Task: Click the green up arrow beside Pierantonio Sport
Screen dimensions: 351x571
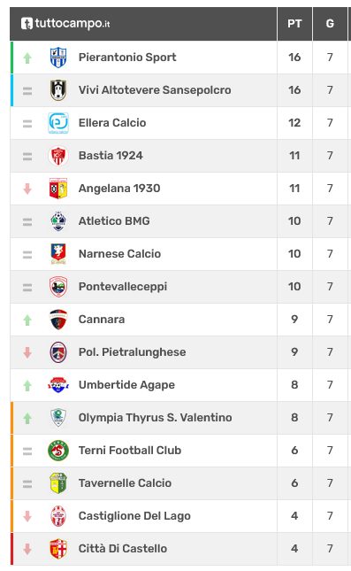Action: click(x=27, y=58)
